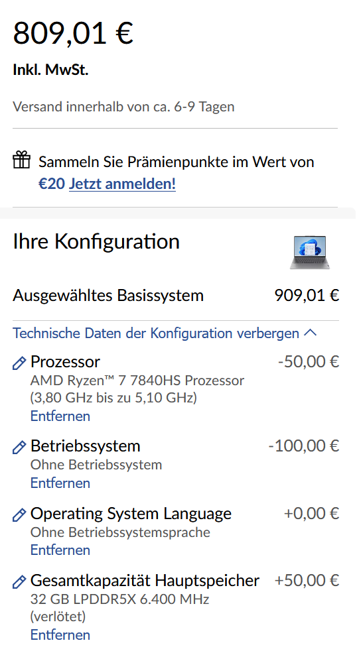Viewport: 359px width, 659px height.
Task: Click the pencil icon beside Prozessor
Action: click(19, 363)
